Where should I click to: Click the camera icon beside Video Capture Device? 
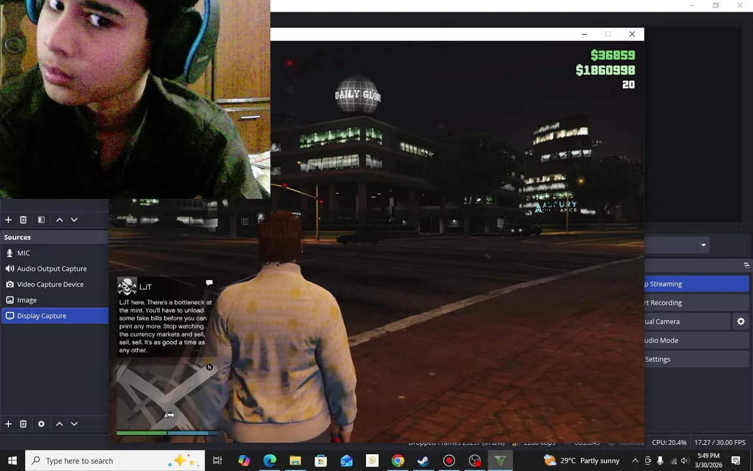pyautogui.click(x=10, y=285)
